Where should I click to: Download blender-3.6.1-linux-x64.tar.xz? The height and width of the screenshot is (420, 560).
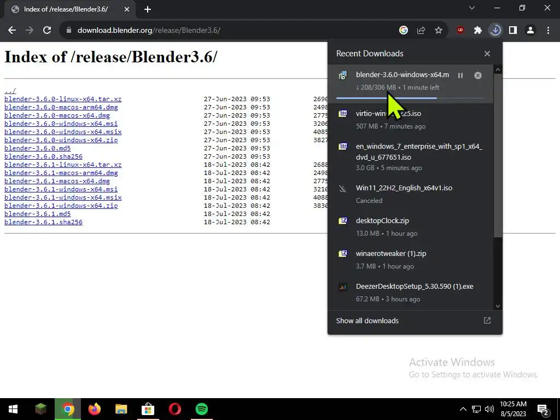[63, 165]
